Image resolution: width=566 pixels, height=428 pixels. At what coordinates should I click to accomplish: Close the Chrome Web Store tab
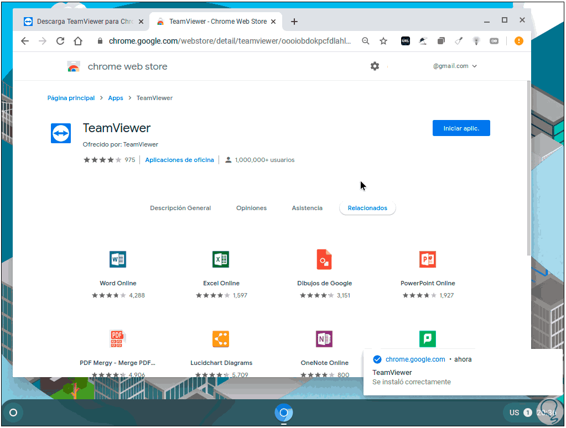pos(273,22)
